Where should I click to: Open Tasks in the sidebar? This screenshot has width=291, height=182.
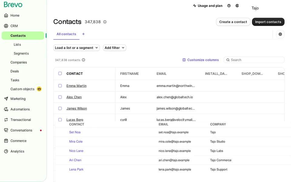point(15,80)
